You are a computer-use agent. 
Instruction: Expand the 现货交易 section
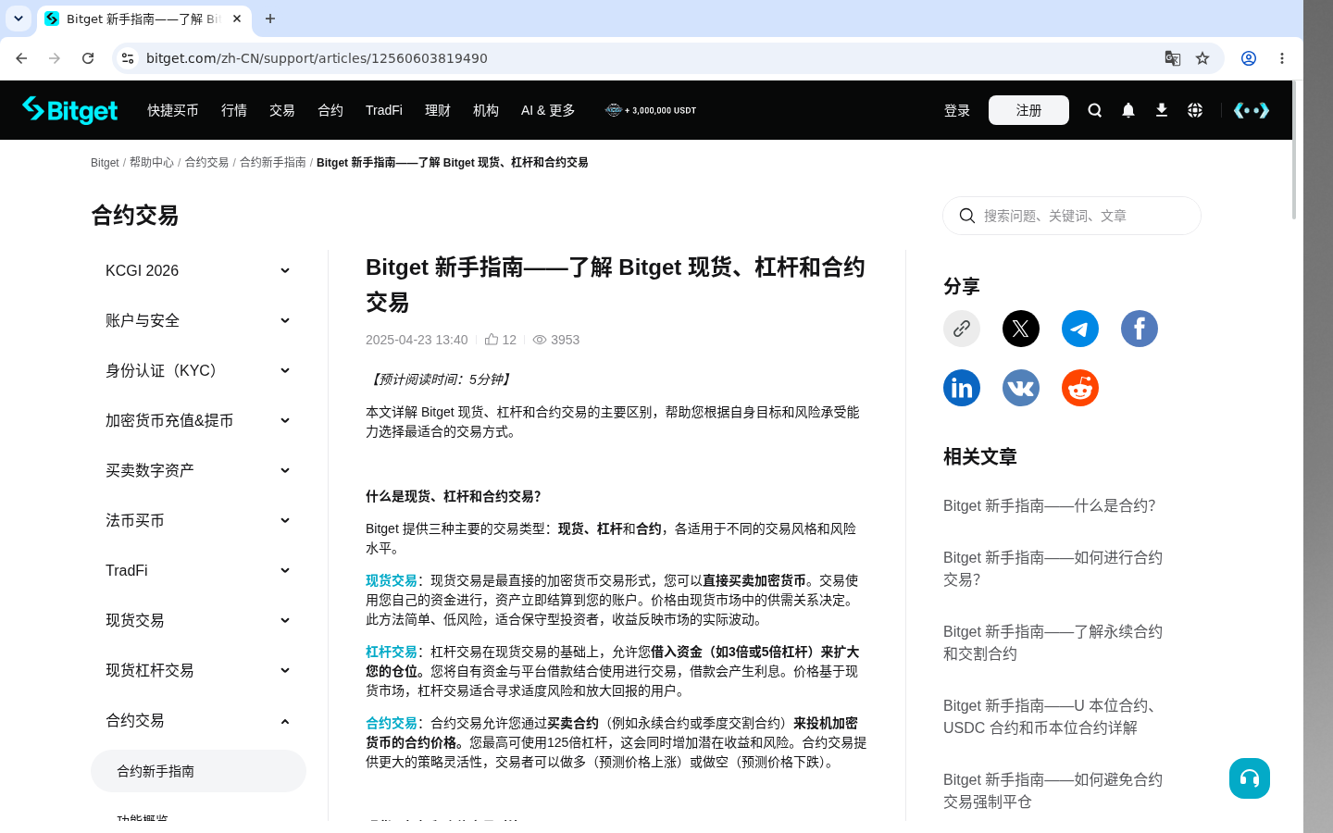click(198, 620)
